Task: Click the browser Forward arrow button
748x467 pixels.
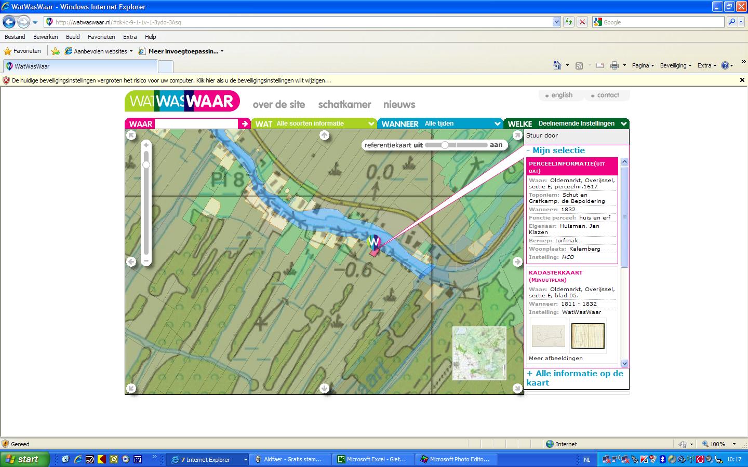Action: 23,22
